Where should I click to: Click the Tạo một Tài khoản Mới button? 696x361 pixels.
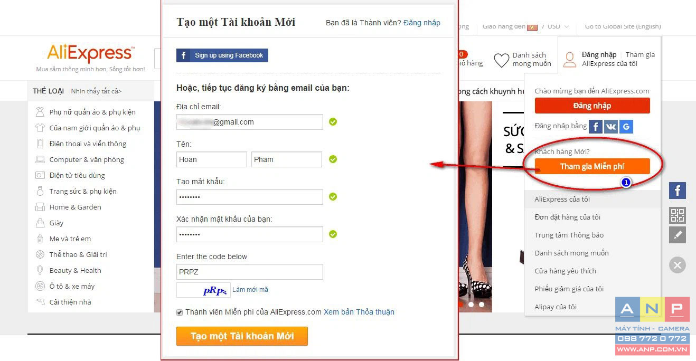tap(242, 336)
